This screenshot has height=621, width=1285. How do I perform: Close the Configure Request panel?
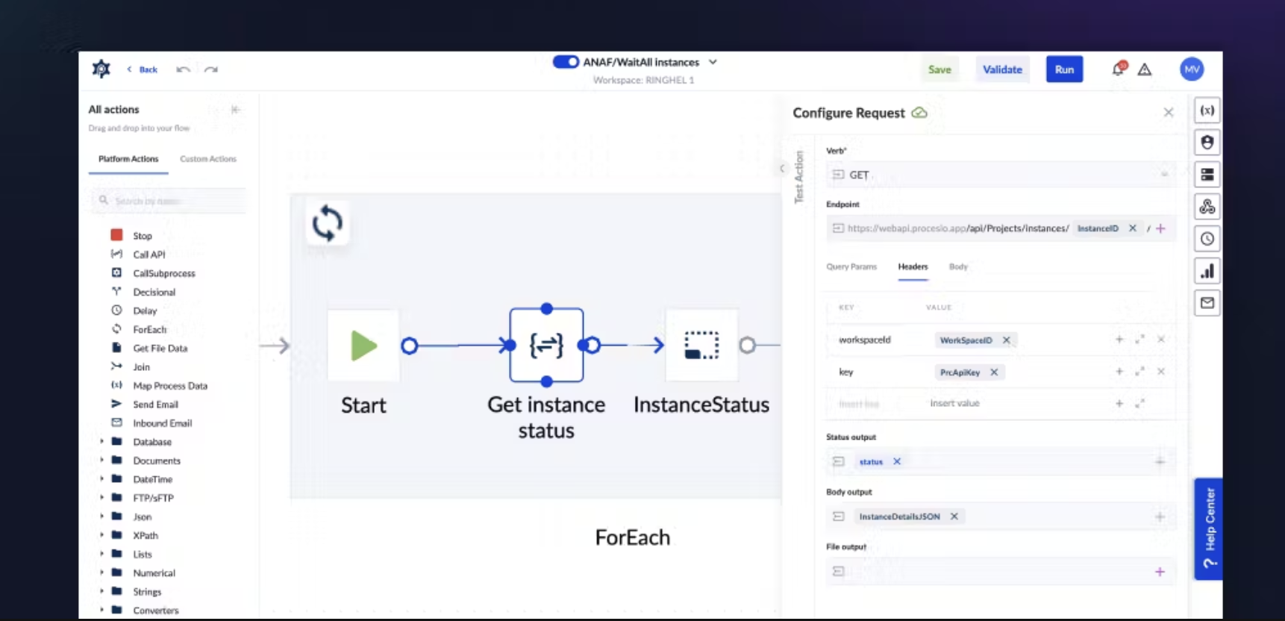click(1169, 113)
